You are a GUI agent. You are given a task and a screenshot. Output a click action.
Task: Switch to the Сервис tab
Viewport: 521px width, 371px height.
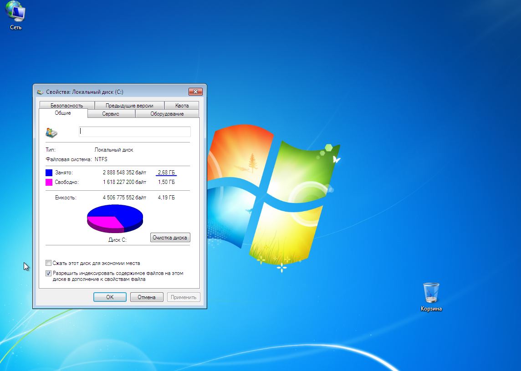[x=111, y=114]
